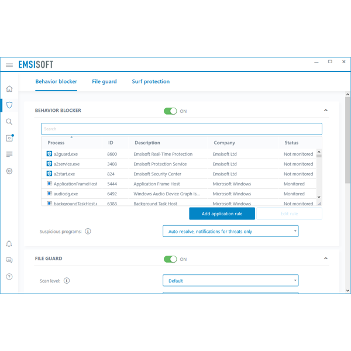Turn off the Behavior Blocker toggle
Screen dimensions: 351x351
tap(170, 111)
